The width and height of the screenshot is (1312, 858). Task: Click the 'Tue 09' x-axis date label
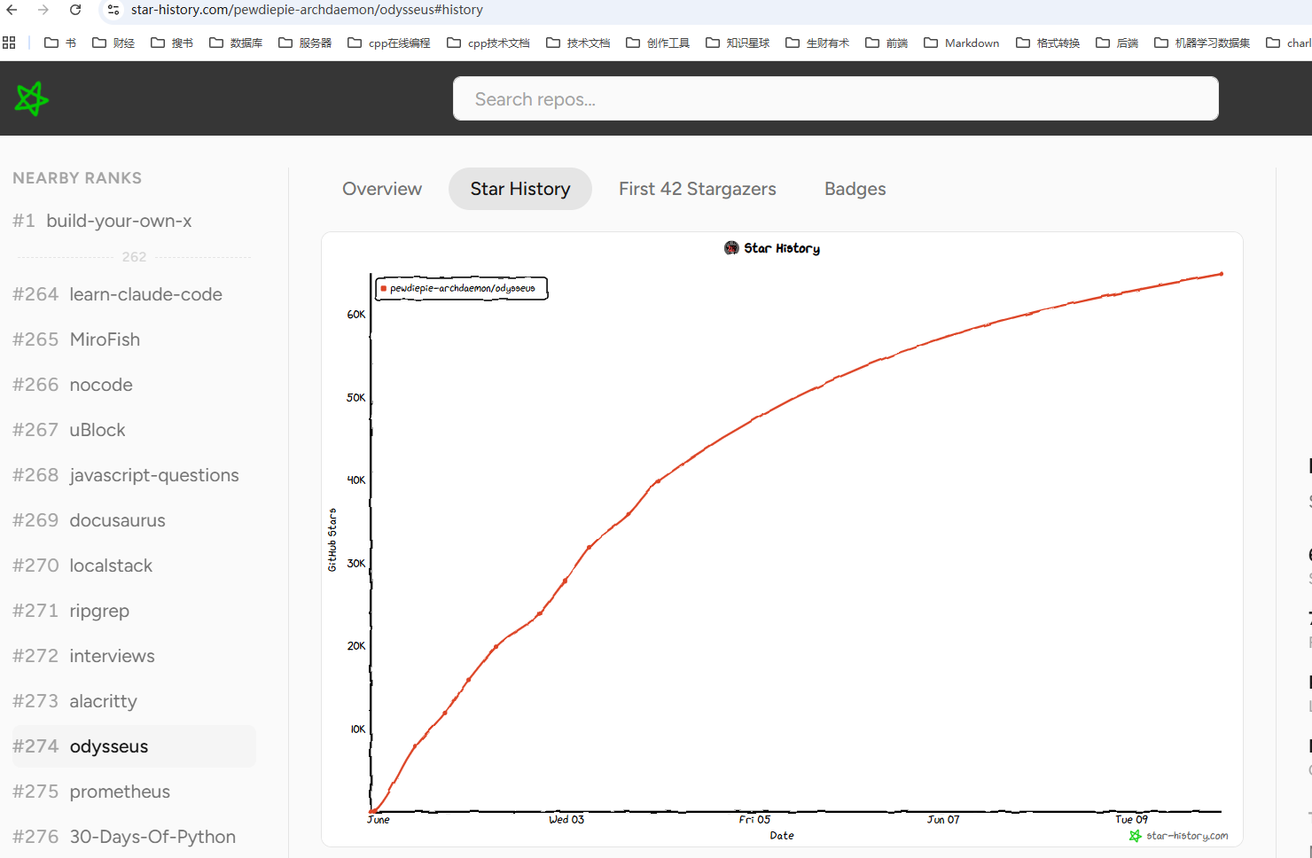click(x=1131, y=820)
